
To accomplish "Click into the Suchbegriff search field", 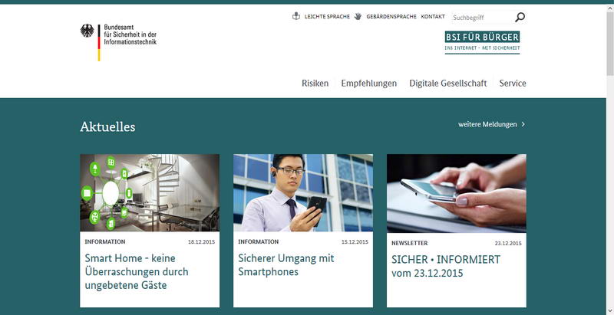I will coord(483,18).
